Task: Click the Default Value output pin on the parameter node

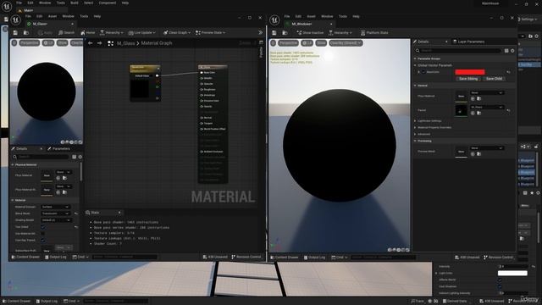Action: pos(158,75)
